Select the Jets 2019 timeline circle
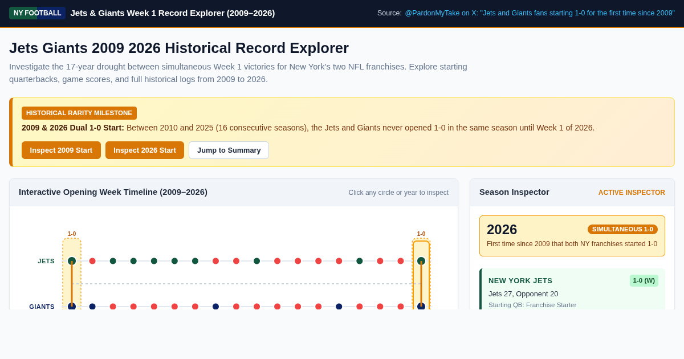 (x=277, y=261)
